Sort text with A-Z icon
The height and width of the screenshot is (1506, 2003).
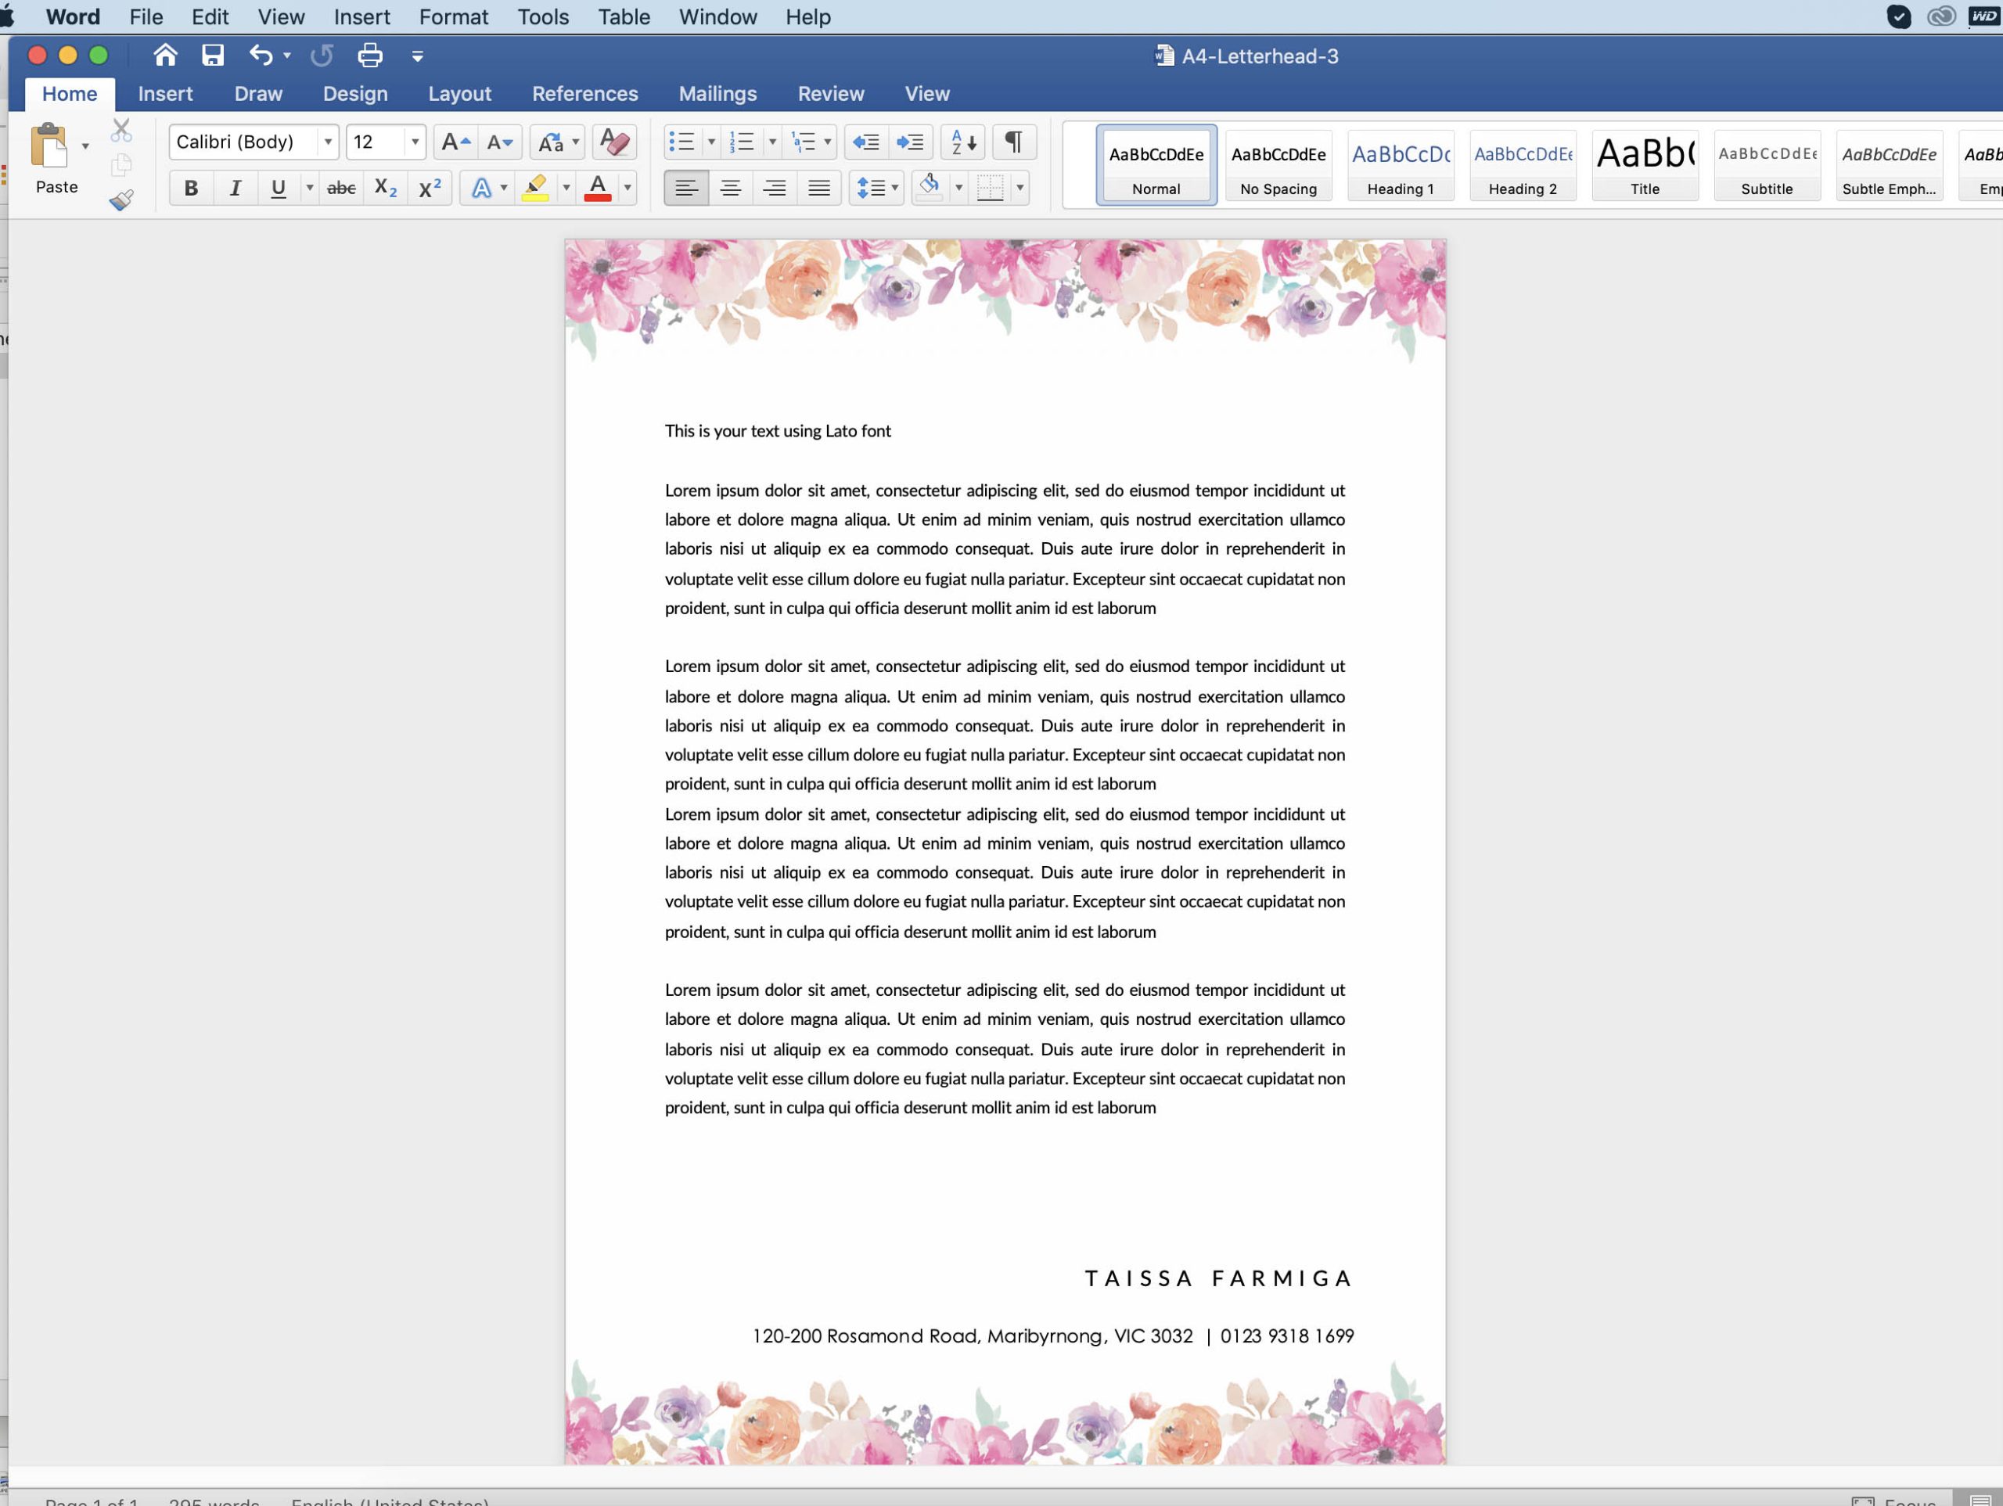[x=963, y=142]
